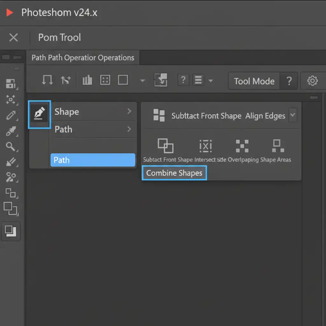Viewport: 326px width, 326px height.
Task: Open the Path Operator Operations tab
Action: 83,58
